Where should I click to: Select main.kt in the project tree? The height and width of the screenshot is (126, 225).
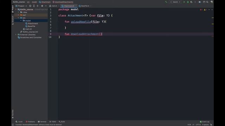pyautogui.click(x=28, y=29)
